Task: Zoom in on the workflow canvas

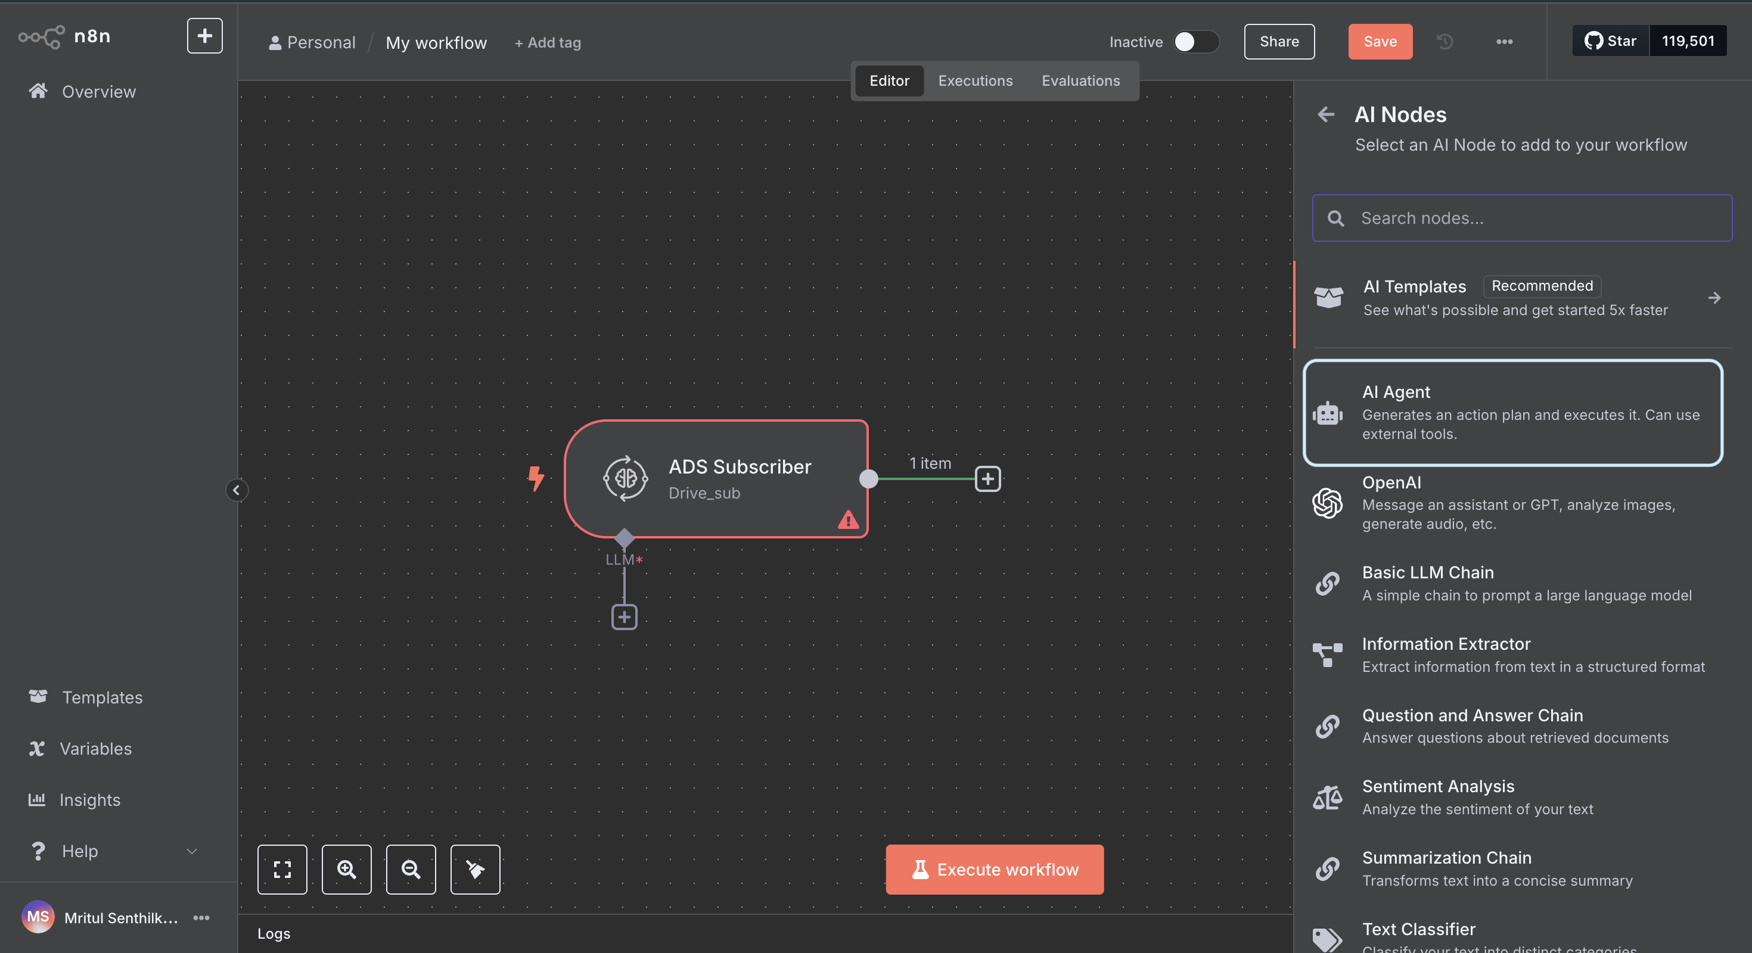Action: coord(346,868)
